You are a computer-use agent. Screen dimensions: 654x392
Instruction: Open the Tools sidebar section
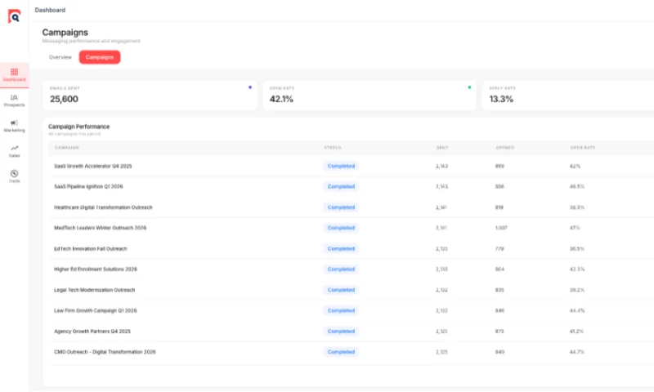pos(14,176)
